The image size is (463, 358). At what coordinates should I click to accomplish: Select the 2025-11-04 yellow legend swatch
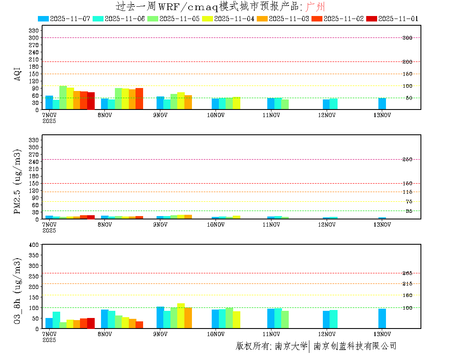coord(208,19)
